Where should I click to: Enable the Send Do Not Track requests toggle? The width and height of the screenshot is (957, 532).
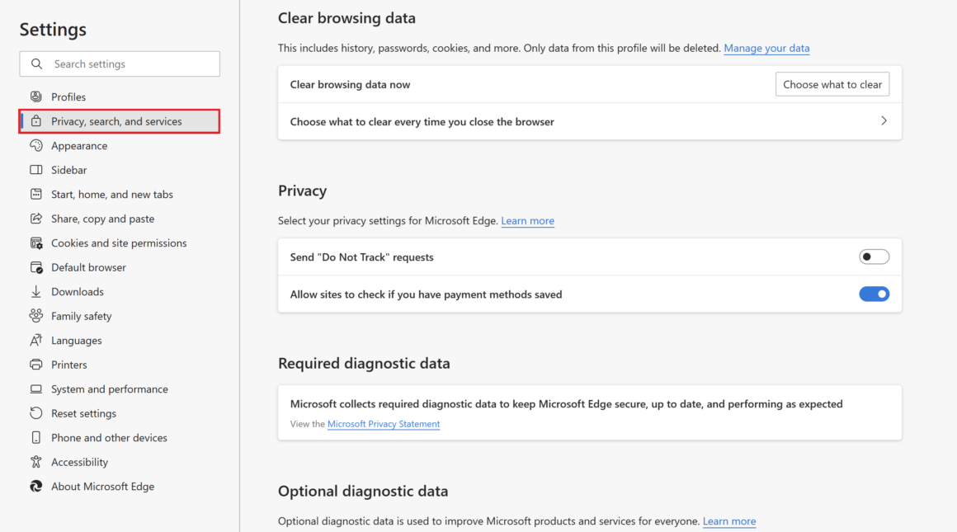(874, 257)
